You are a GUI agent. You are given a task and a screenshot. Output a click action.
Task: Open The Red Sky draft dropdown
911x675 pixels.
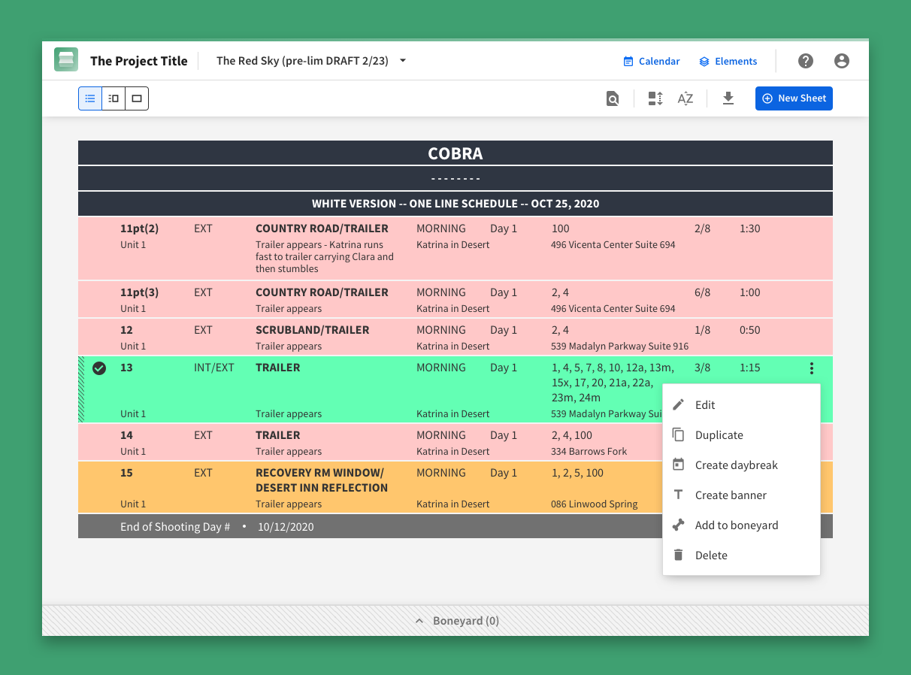point(311,61)
